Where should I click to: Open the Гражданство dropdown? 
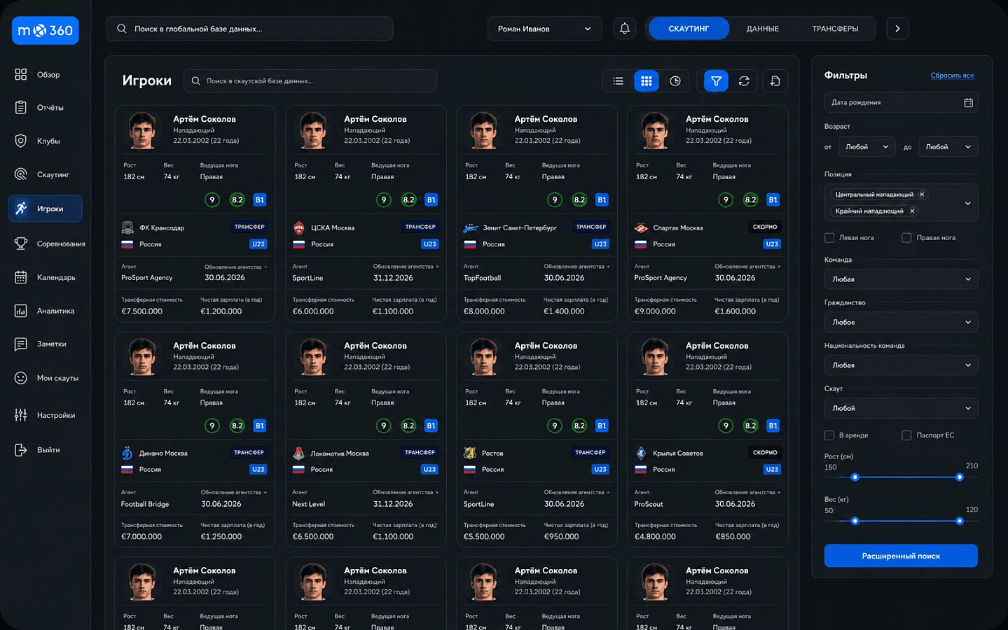901,323
